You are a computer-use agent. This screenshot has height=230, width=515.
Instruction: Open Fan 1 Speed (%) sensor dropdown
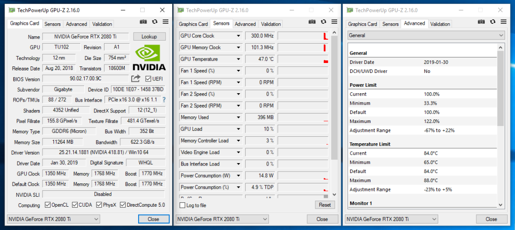coord(239,71)
